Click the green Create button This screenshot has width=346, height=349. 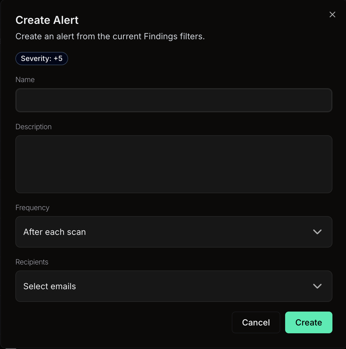pos(309,322)
